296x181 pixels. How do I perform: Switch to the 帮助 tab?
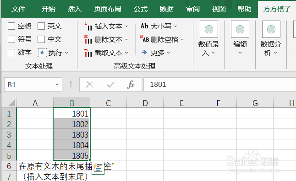[x=245, y=9]
